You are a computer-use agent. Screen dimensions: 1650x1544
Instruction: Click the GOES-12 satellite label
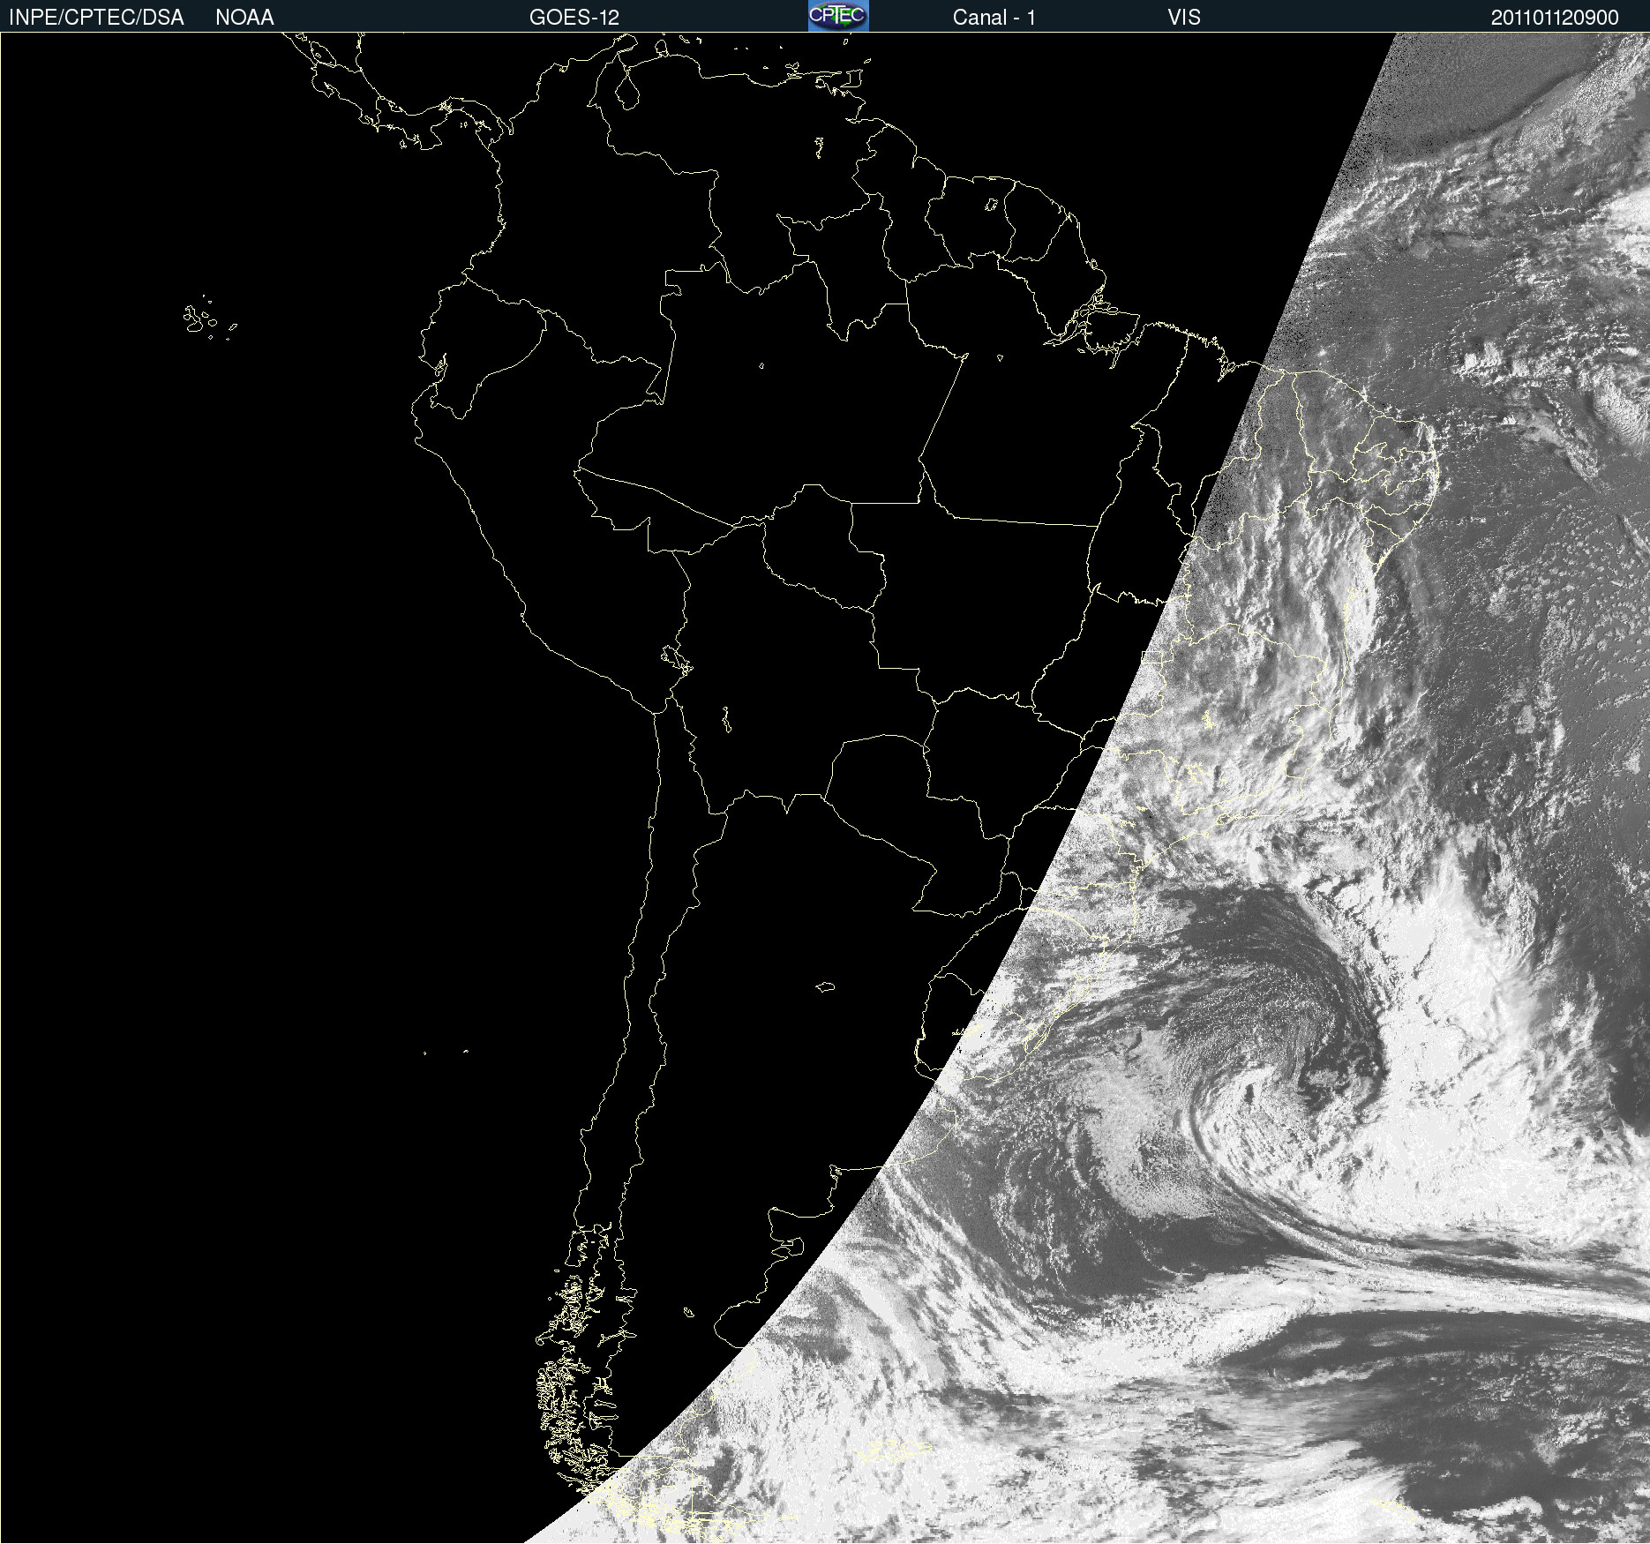point(574,18)
